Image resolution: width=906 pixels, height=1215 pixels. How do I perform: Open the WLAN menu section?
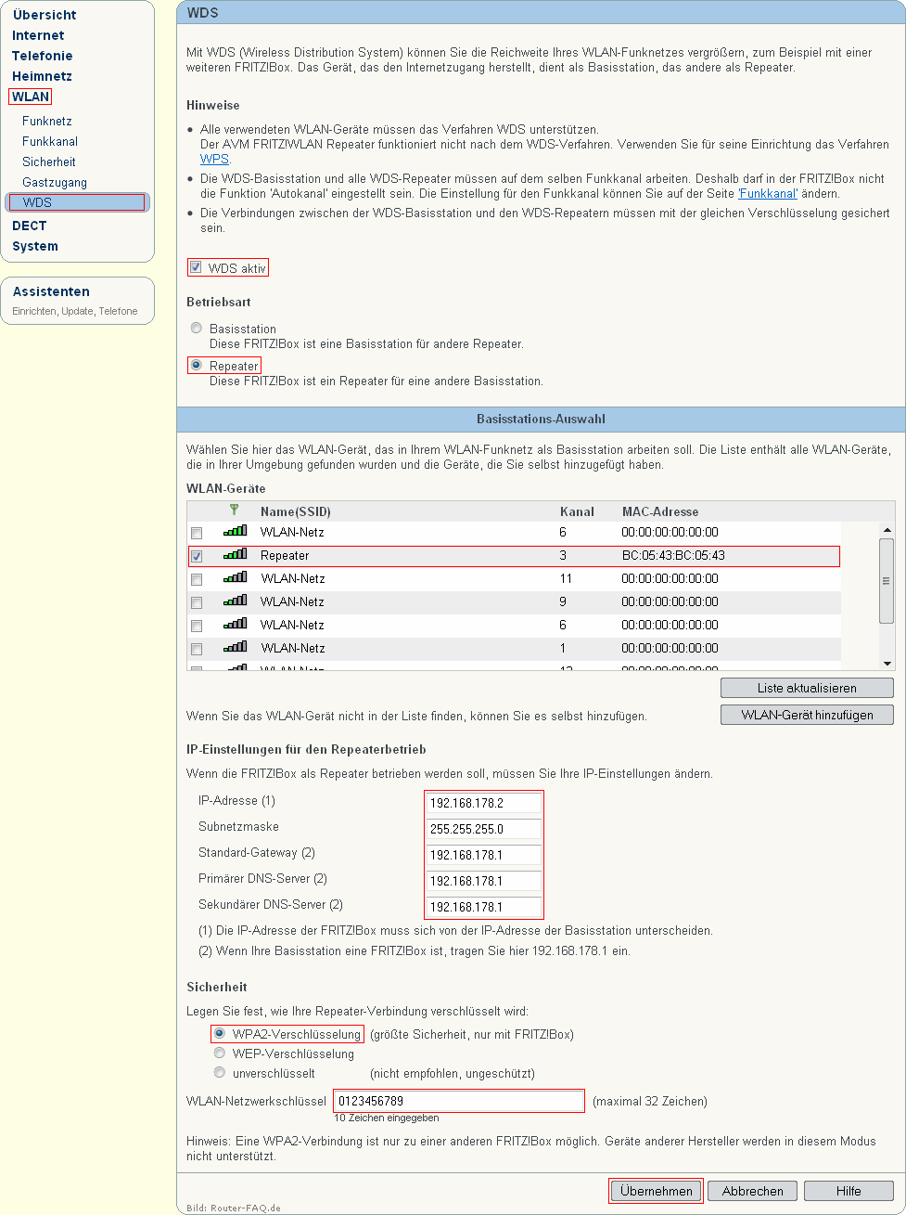pos(31,97)
